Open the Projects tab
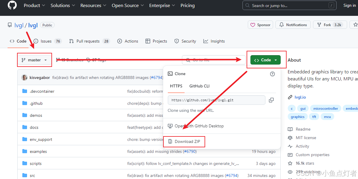 point(156,41)
